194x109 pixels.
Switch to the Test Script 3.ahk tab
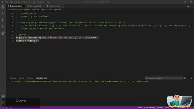tap(55, 6)
